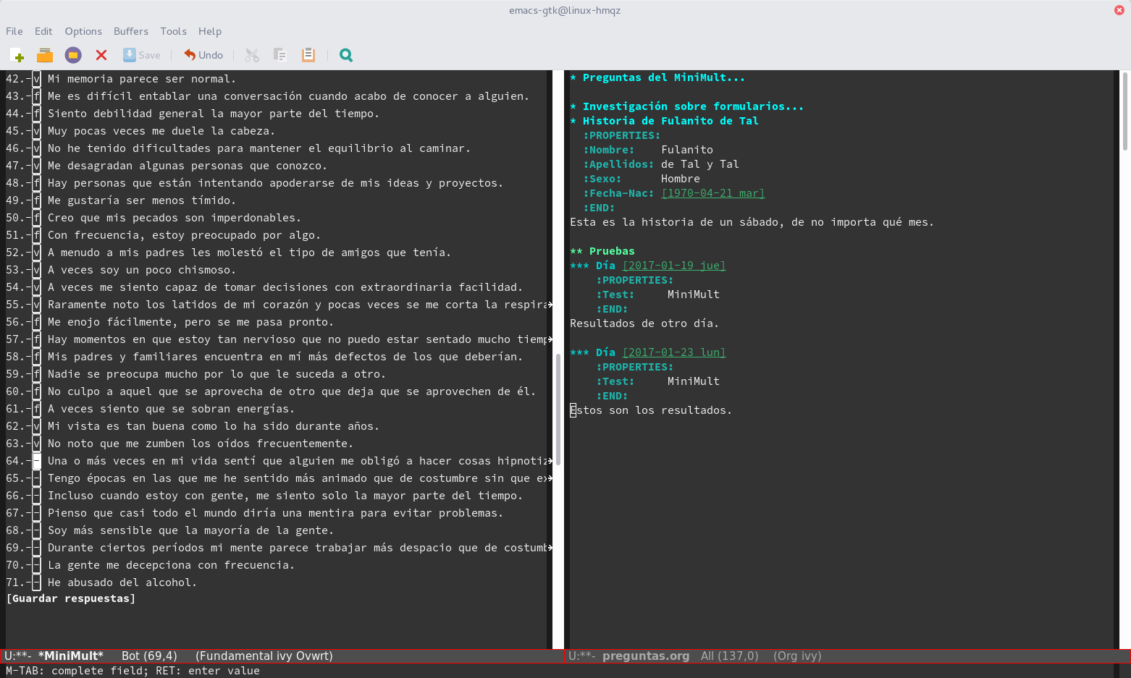
Task: Open the Tools menu
Action: coord(174,31)
